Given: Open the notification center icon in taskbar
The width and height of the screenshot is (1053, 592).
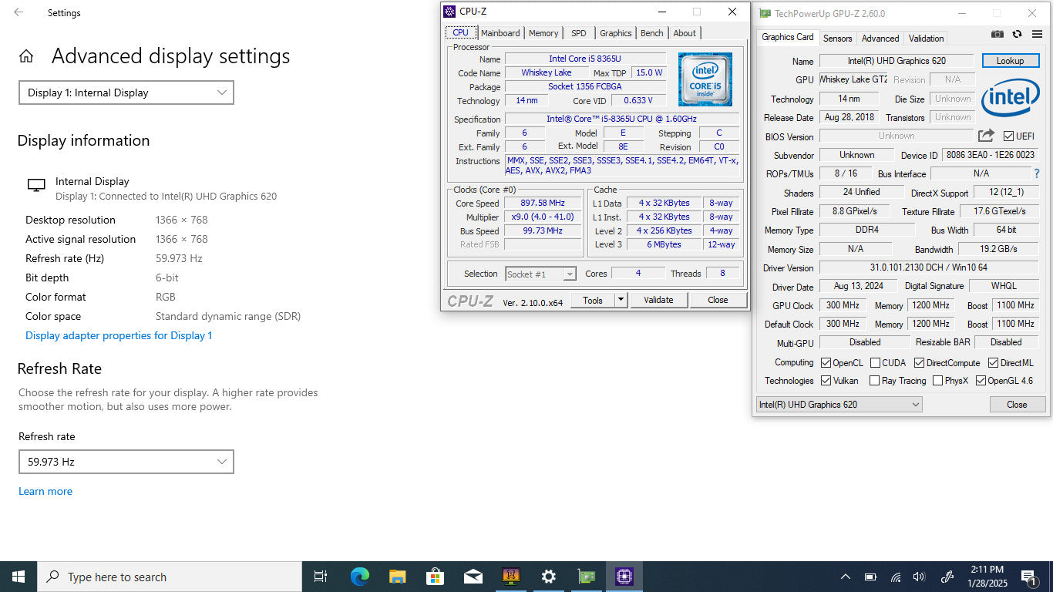Looking at the screenshot, I should [1028, 577].
